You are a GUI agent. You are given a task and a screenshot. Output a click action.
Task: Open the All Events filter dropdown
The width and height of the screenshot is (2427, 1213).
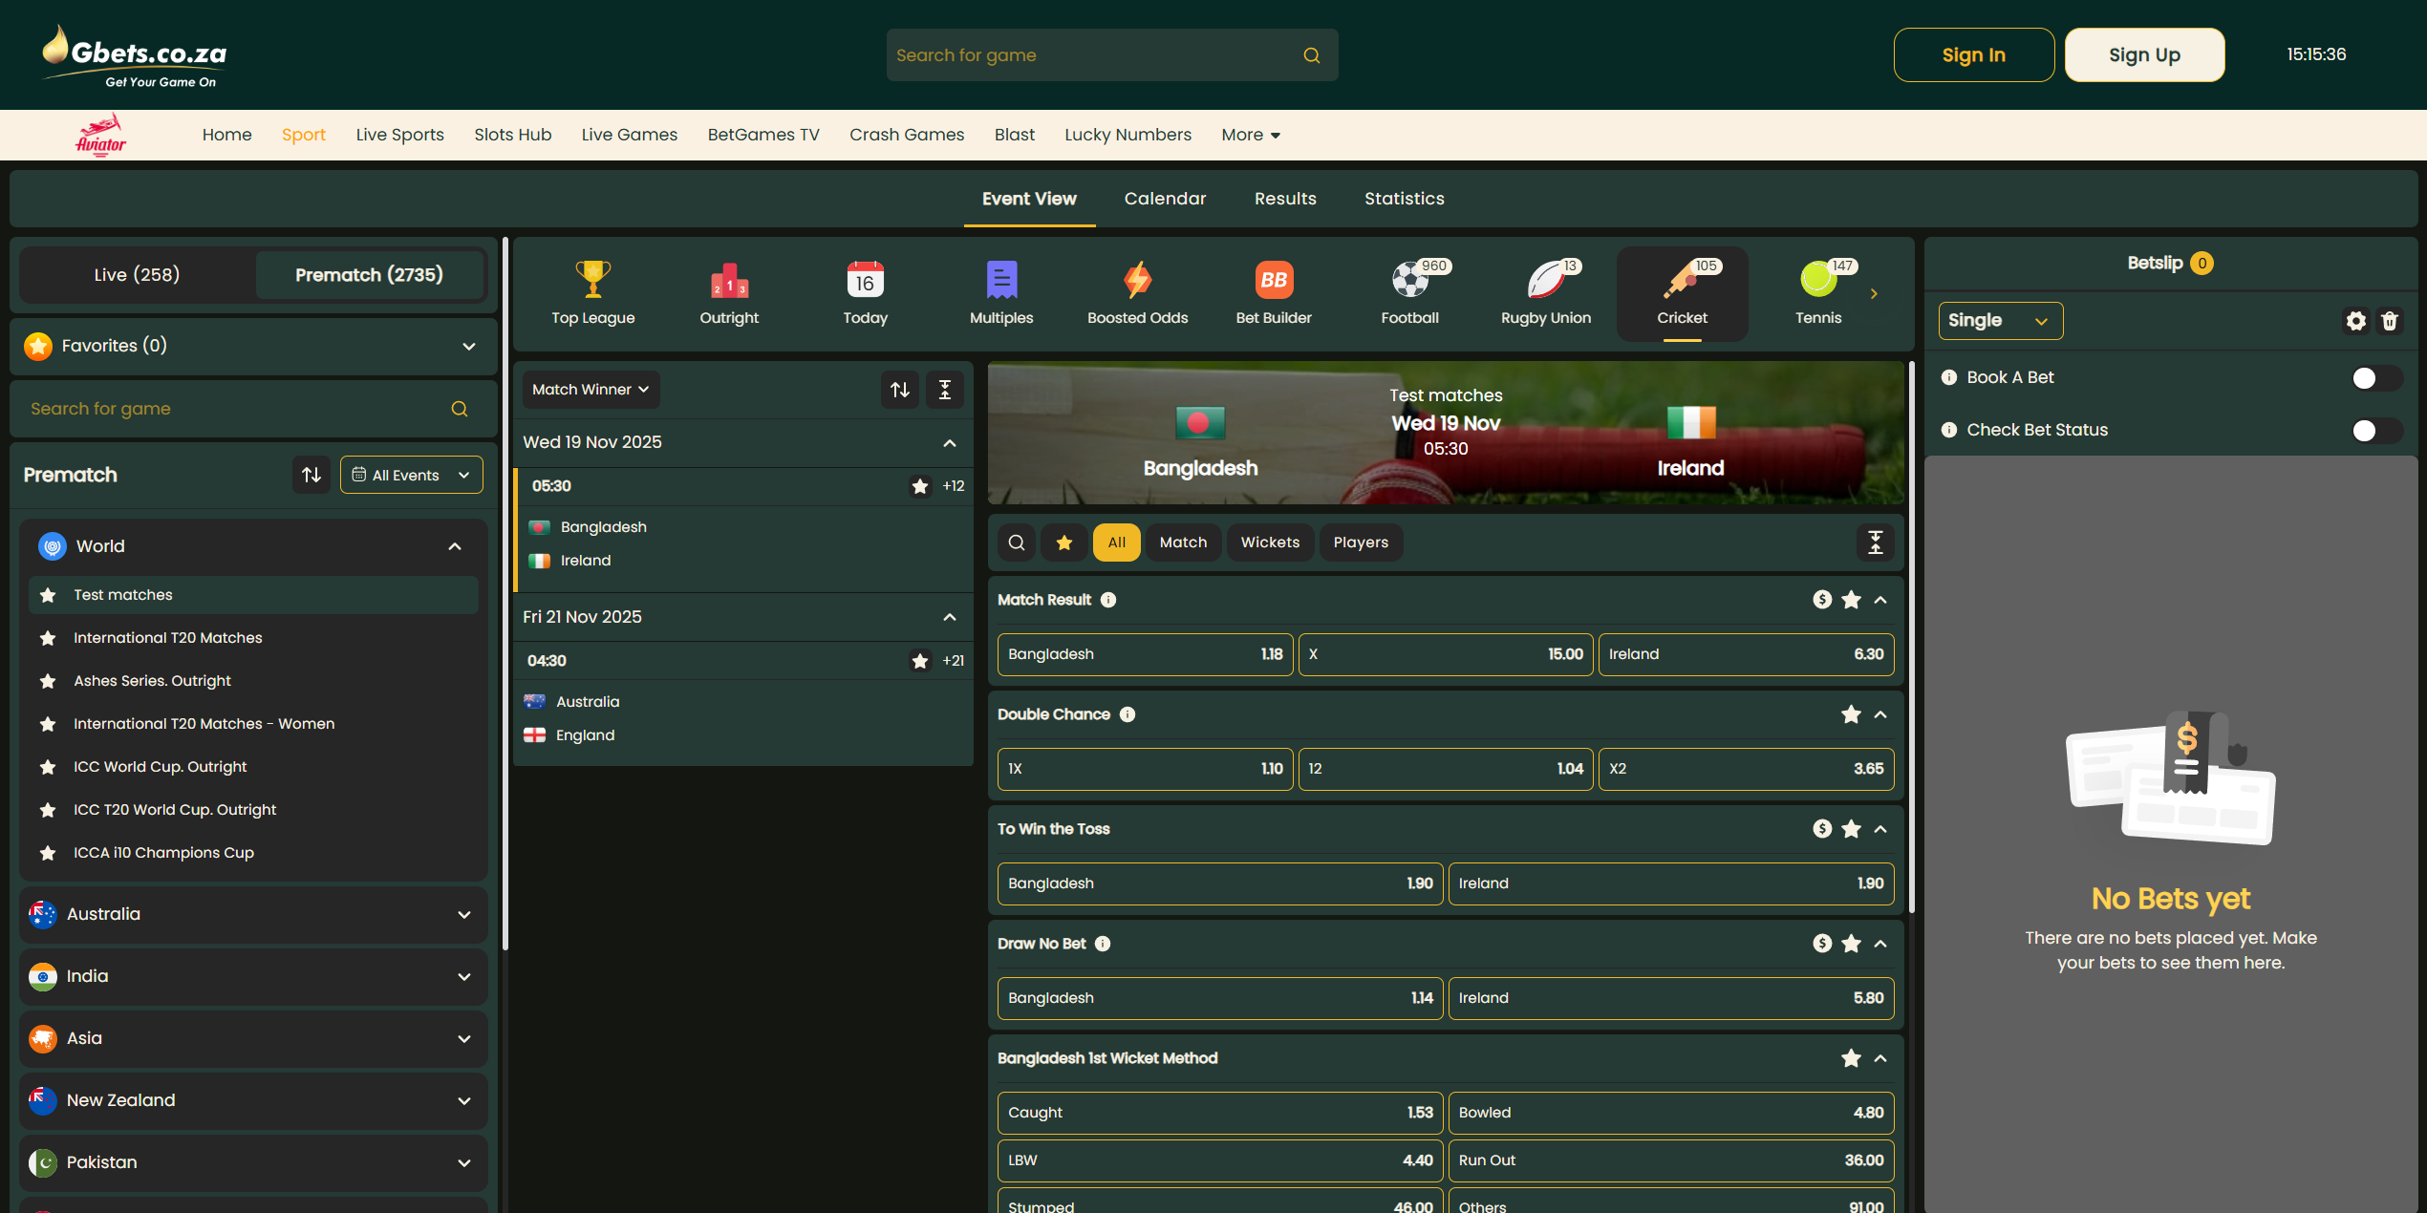(x=411, y=475)
